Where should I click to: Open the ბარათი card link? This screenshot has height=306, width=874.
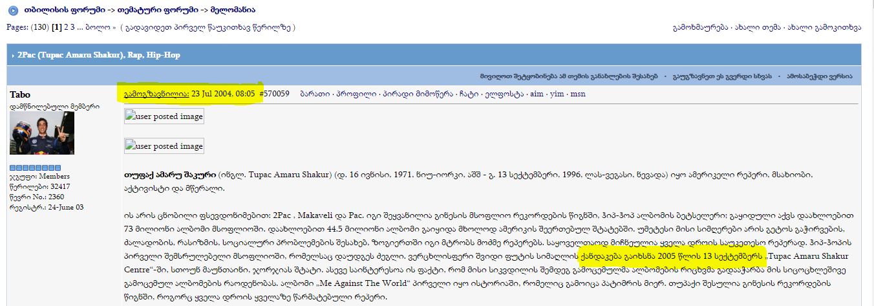click(314, 94)
